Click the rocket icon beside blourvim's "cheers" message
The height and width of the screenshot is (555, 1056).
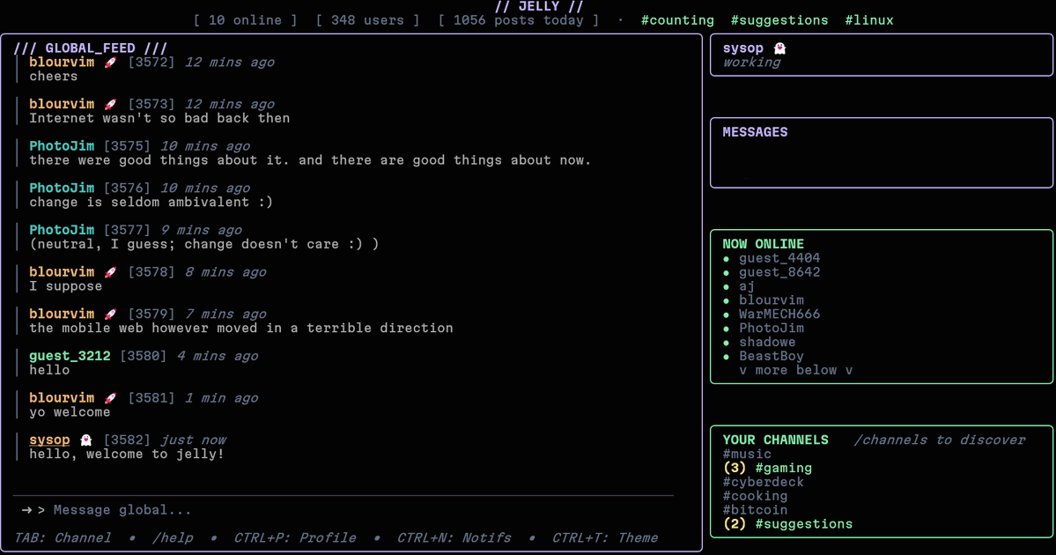click(x=109, y=61)
